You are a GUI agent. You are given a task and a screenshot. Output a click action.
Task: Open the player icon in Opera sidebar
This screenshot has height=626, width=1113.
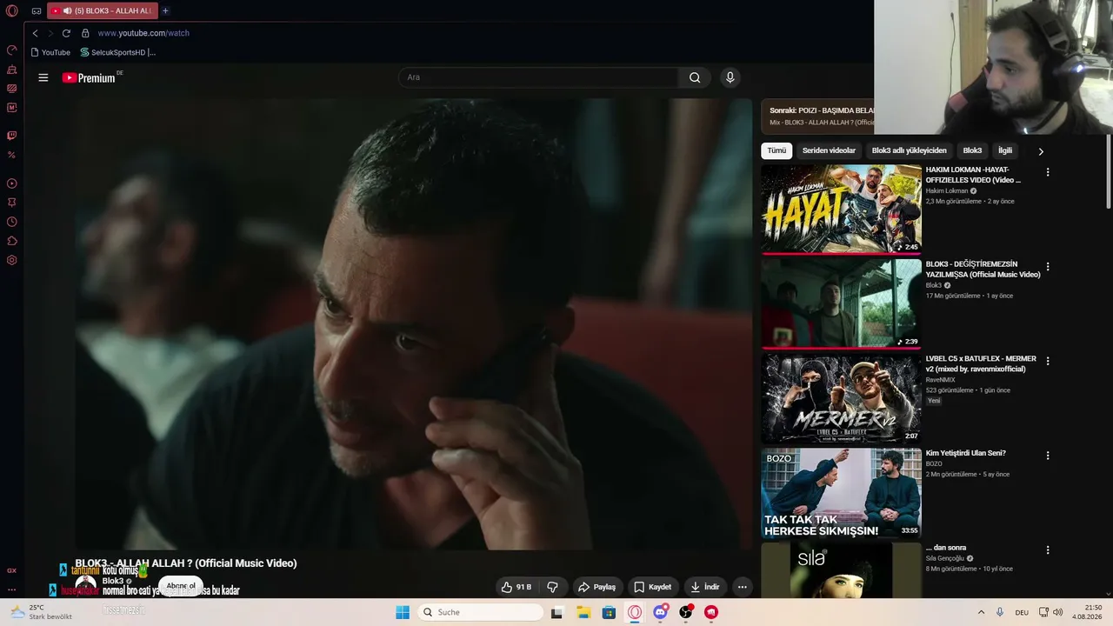pyautogui.click(x=11, y=183)
